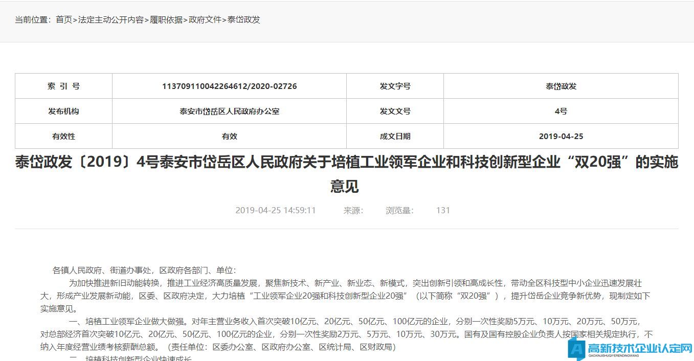This screenshot has height=361, width=694.
Task: Click the 浏览量 view count 131
Action: click(x=443, y=210)
